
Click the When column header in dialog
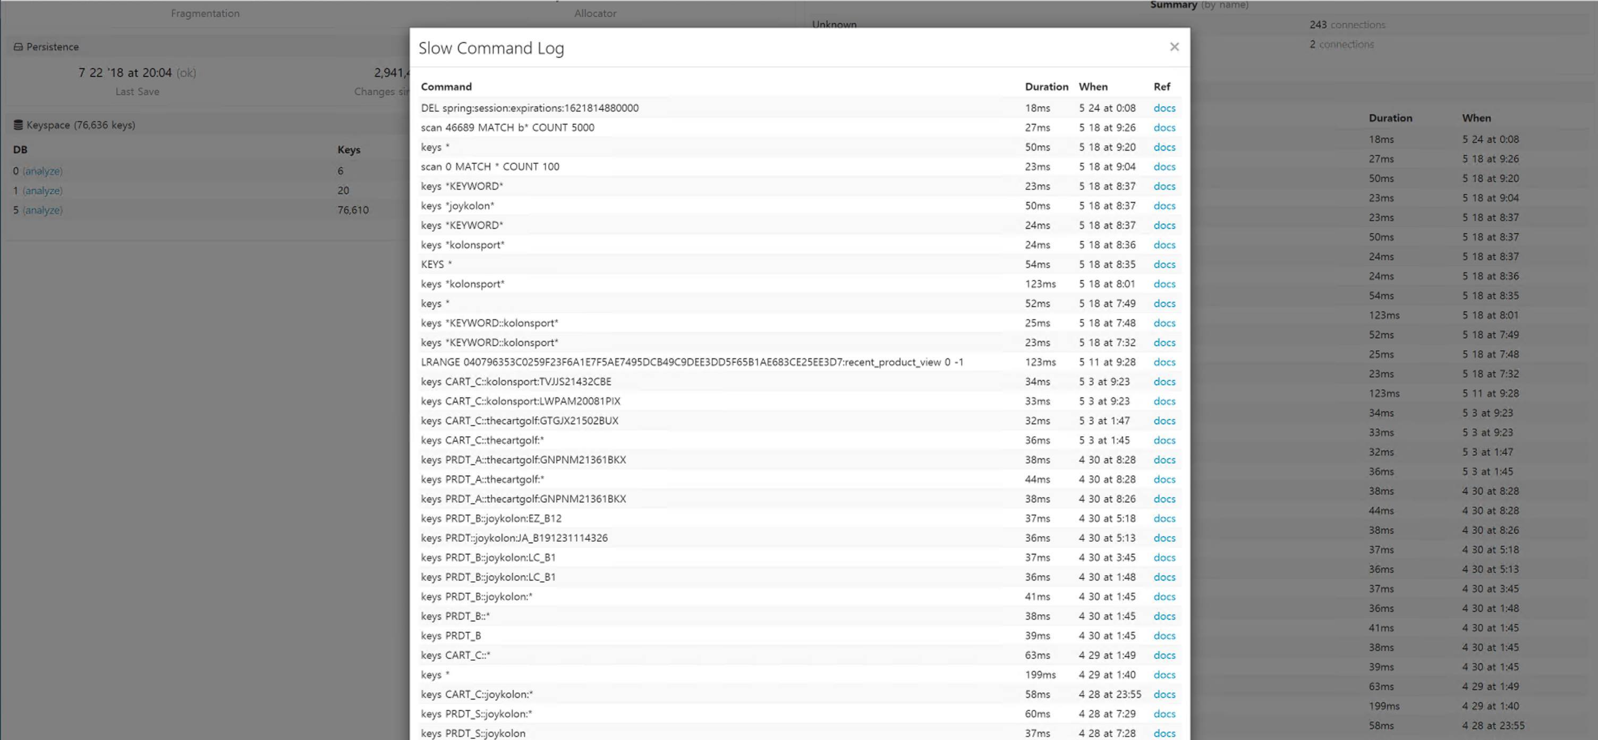click(x=1092, y=87)
